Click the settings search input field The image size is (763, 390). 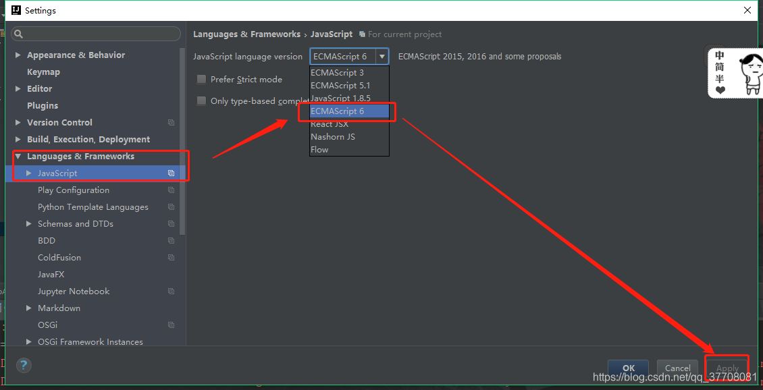(96, 34)
